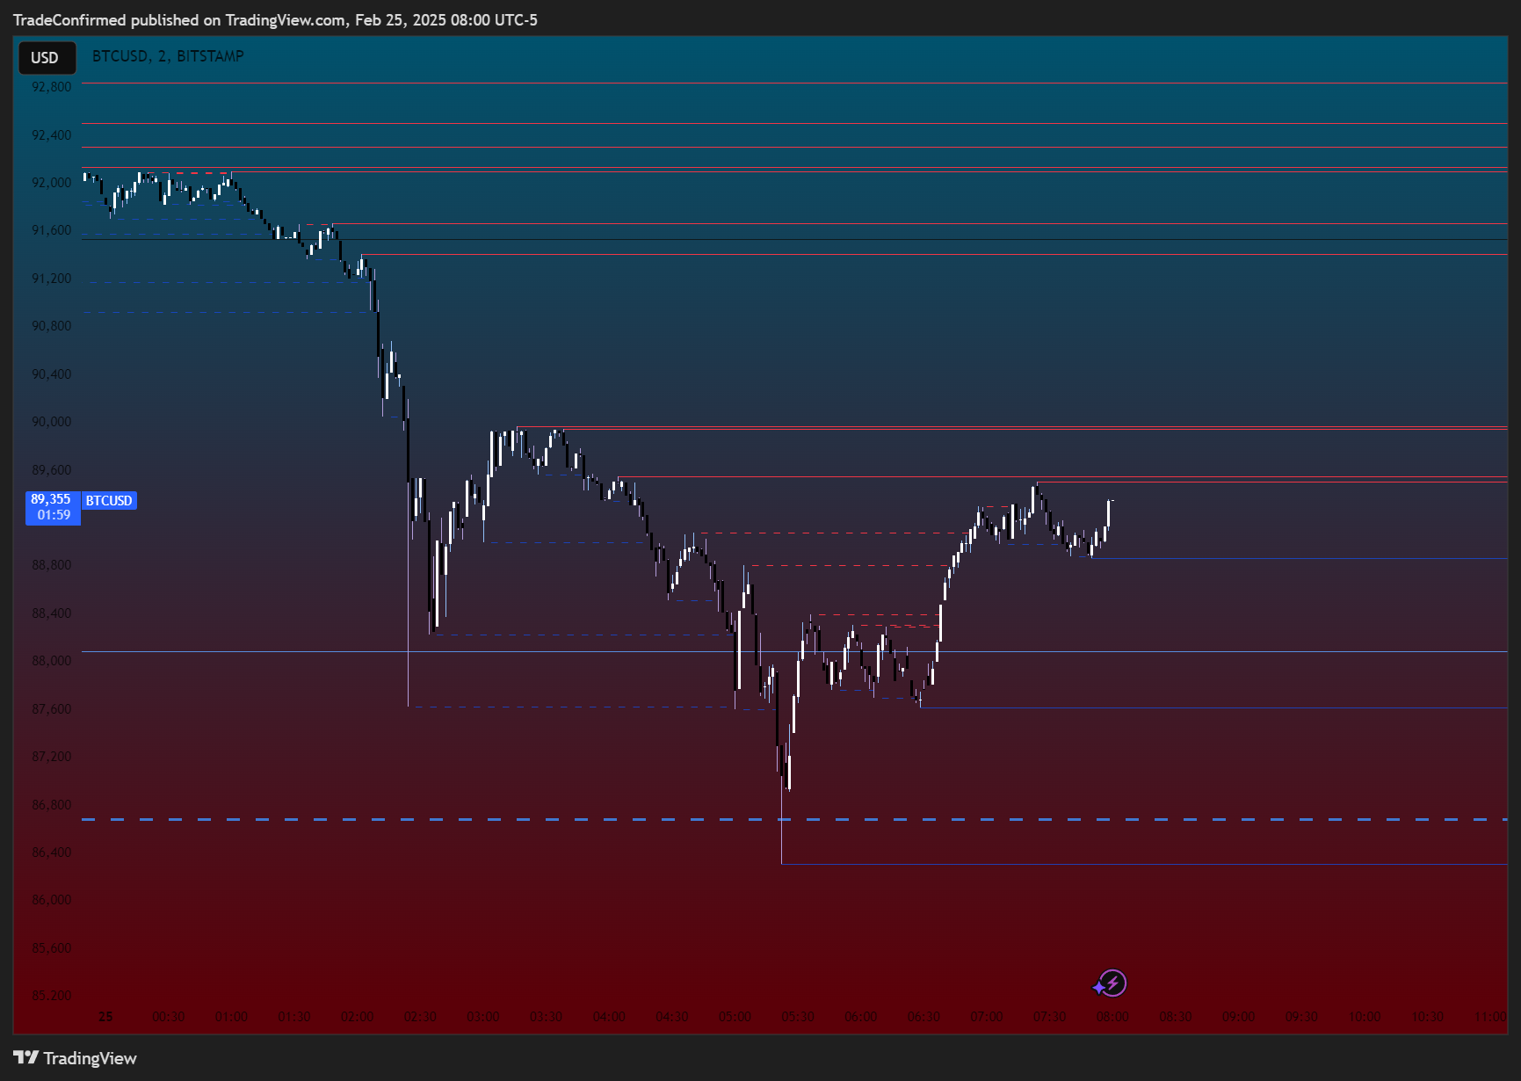The width and height of the screenshot is (1521, 1081).
Task: Click the 92,000 price axis label
Action: [51, 183]
